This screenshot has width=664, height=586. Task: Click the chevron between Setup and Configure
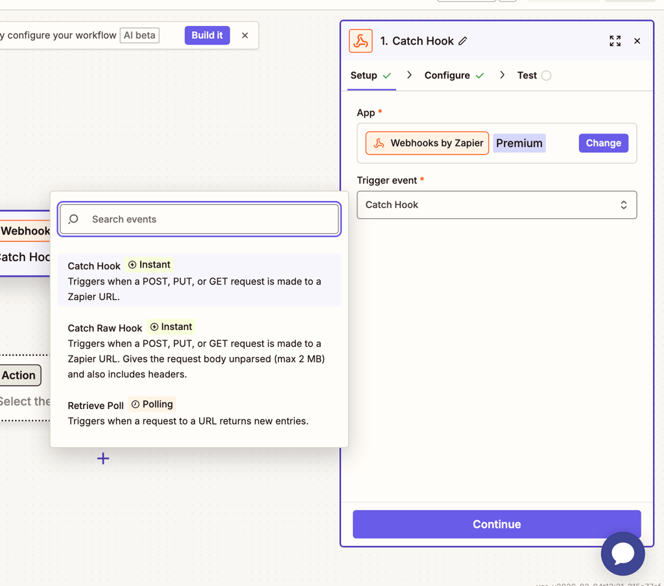pos(409,75)
